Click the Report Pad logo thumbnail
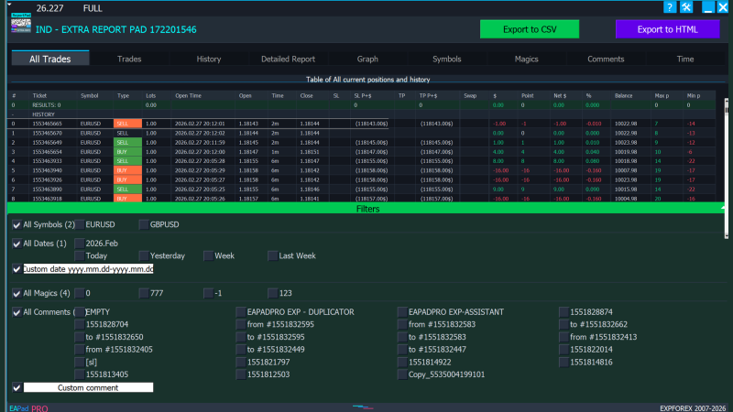The width and height of the screenshot is (733, 412). click(21, 23)
